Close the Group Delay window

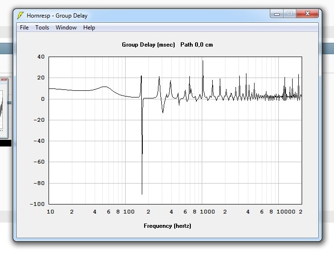pyautogui.click(x=307, y=14)
